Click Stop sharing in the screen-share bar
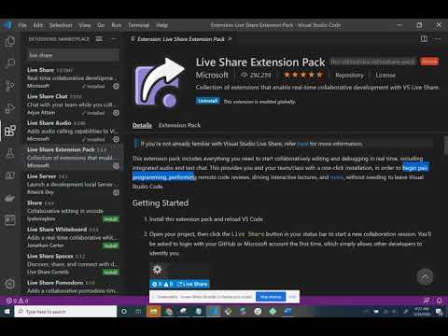This screenshot has height=336, width=448. (271, 297)
